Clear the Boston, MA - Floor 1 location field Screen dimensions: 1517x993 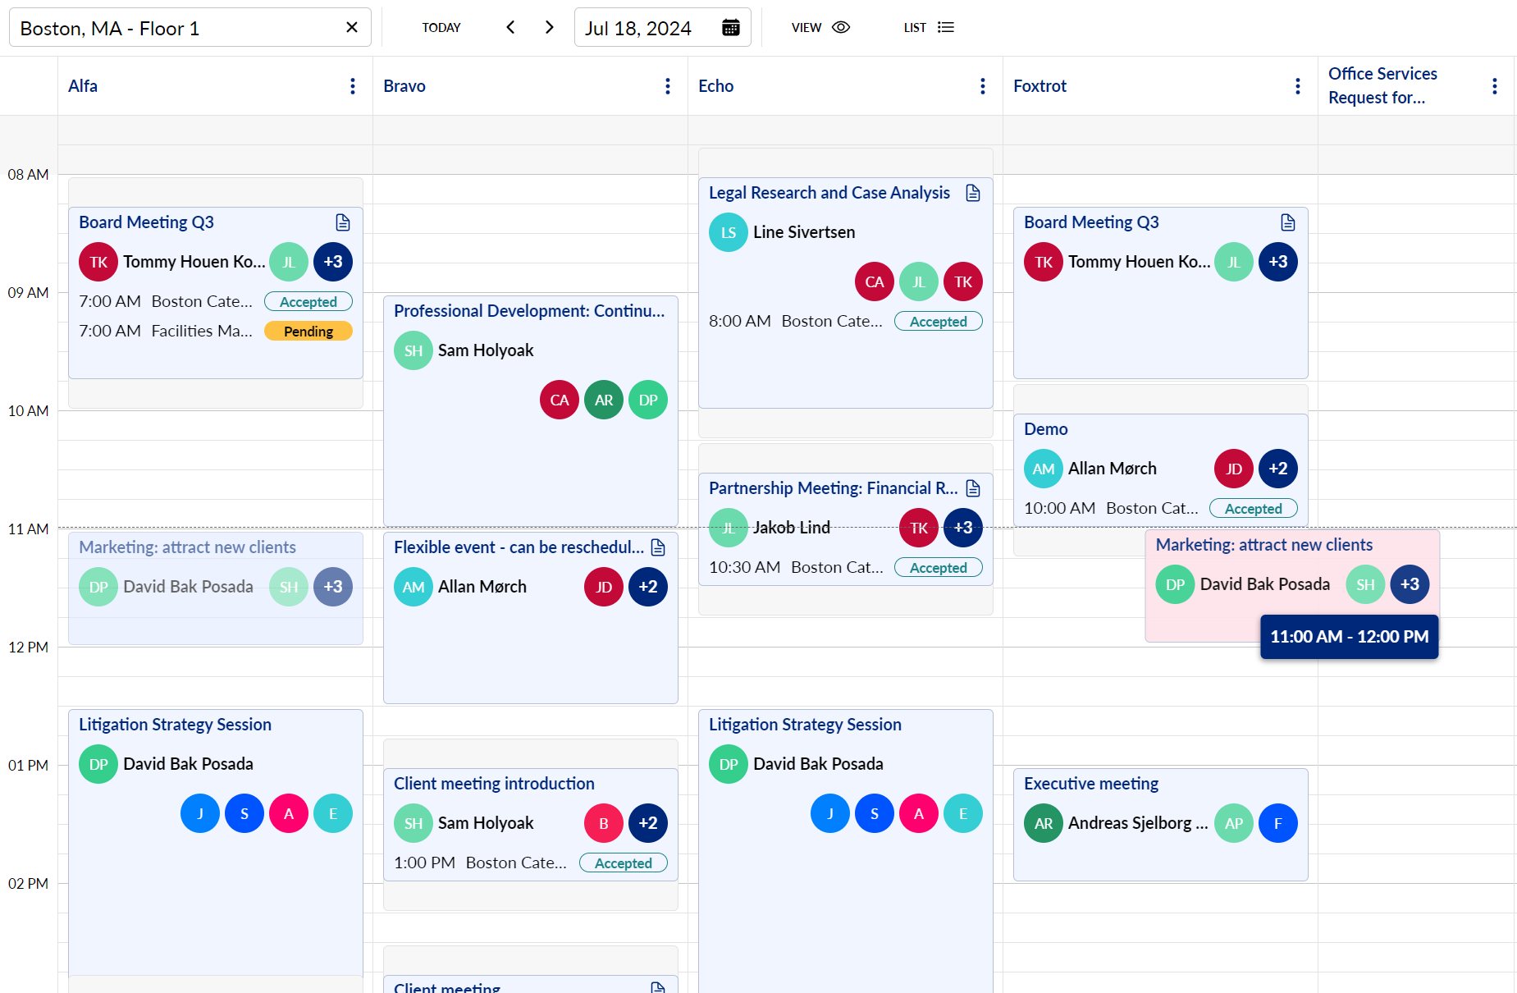(352, 27)
